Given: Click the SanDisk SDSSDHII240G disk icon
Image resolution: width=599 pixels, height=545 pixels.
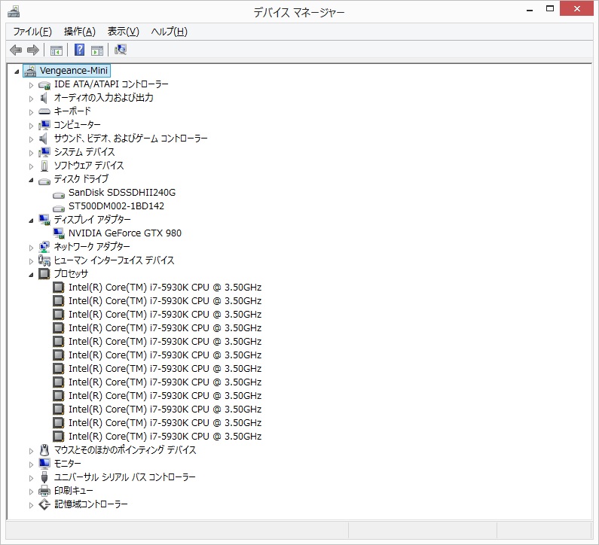Looking at the screenshot, I should [59, 195].
